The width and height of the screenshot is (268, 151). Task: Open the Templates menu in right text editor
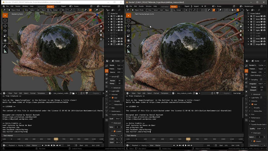(x=165, y=93)
